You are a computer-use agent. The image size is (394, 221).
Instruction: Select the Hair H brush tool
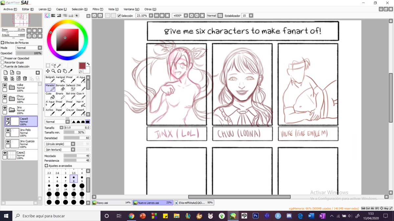[x=80, y=104]
